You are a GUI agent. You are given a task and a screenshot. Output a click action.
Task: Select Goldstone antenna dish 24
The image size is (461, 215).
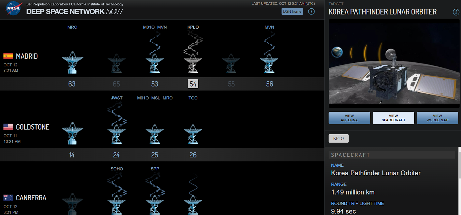[116, 134]
